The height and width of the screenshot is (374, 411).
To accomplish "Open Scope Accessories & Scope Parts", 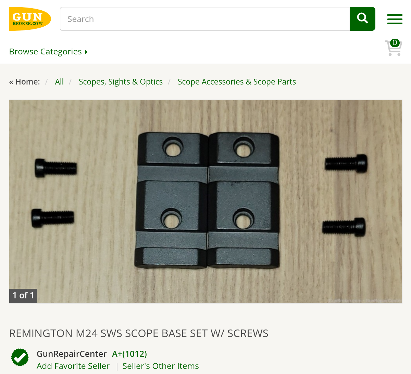I will (237, 82).
